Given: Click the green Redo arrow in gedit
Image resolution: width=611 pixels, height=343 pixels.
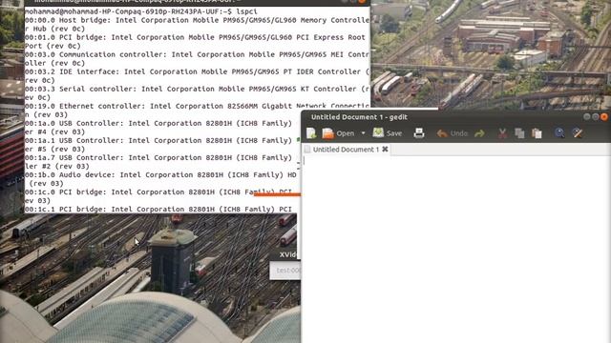Looking at the screenshot, I should (x=479, y=133).
